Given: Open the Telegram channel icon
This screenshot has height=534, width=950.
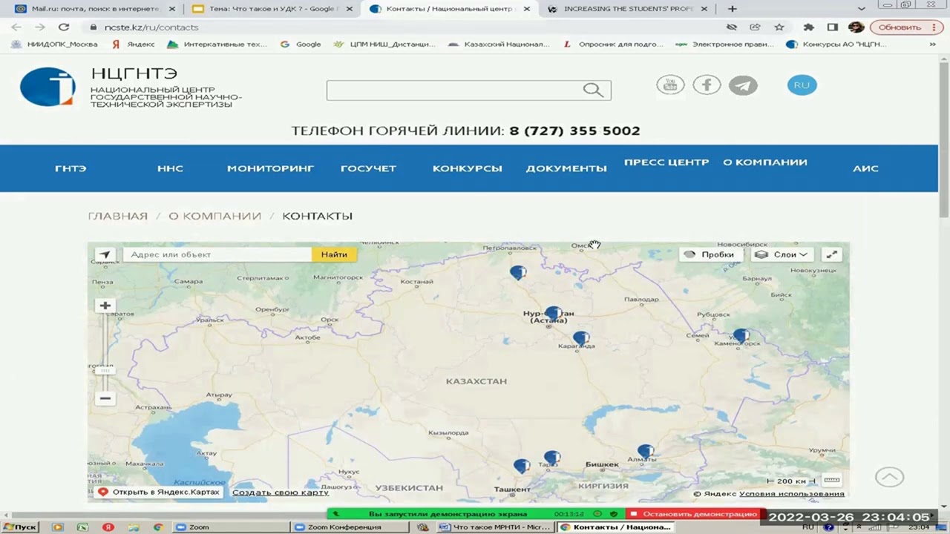Looking at the screenshot, I should (x=743, y=85).
